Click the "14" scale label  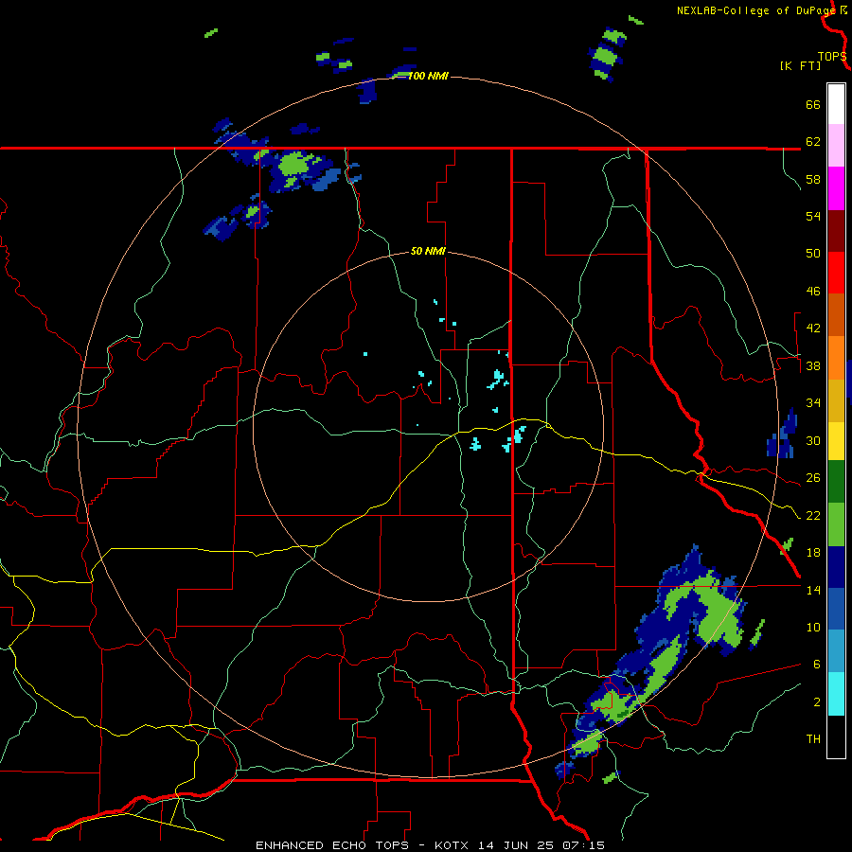click(813, 590)
